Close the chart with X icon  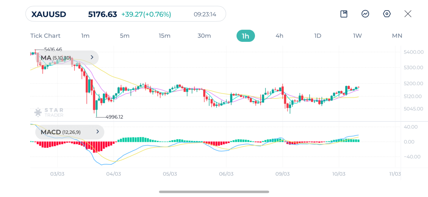coord(408,14)
